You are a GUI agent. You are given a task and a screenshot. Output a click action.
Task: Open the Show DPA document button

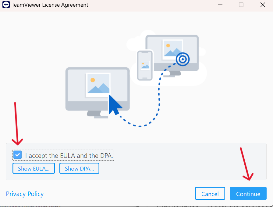[80, 168]
